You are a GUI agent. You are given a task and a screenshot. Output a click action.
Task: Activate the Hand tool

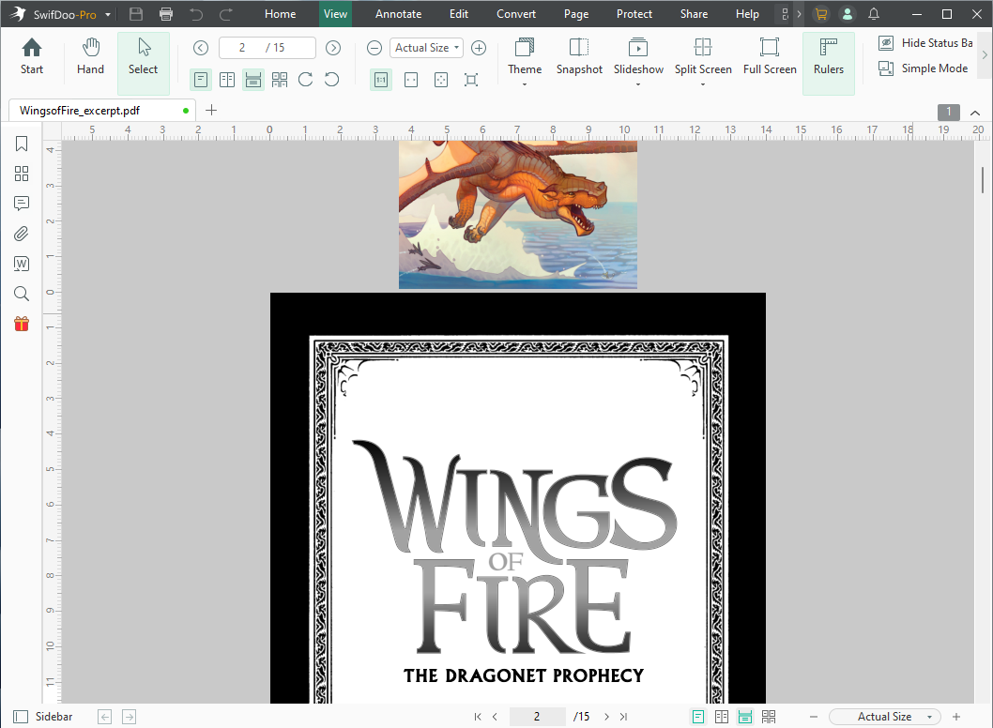pyautogui.click(x=90, y=56)
